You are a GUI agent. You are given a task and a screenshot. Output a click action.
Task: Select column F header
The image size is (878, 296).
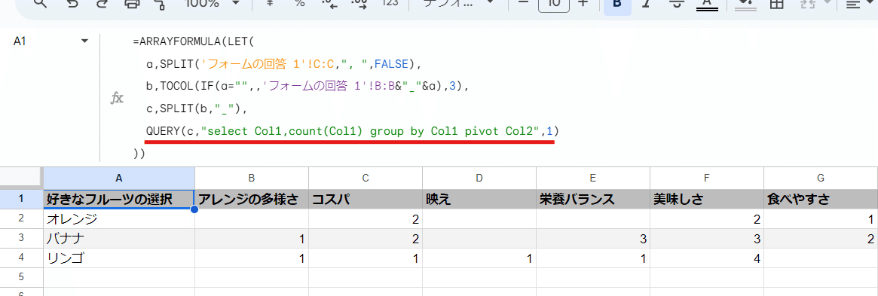(707, 178)
